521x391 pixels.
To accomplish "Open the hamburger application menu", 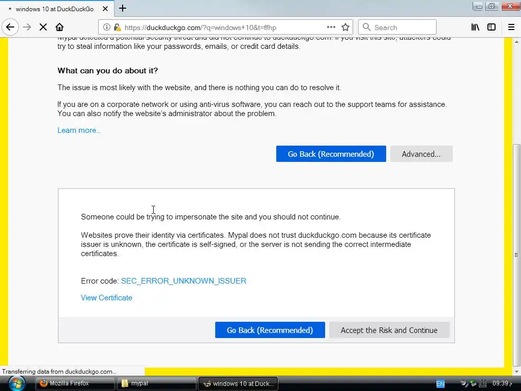I will pos(511,27).
